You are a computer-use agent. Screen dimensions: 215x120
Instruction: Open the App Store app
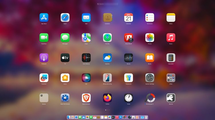point(44,17)
